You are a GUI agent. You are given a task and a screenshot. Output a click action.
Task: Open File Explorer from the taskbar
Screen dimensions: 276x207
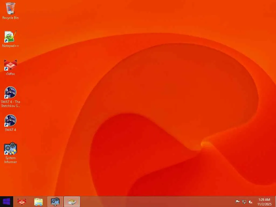[x=38, y=202]
